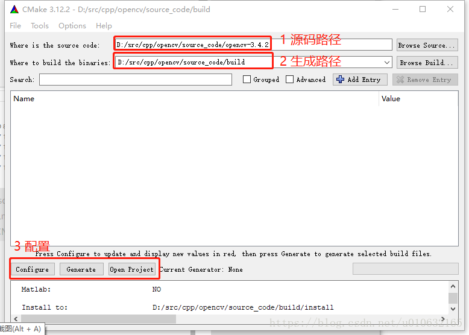The image size is (469, 335).
Task: Maximize the CMake window
Action: tap(423, 9)
